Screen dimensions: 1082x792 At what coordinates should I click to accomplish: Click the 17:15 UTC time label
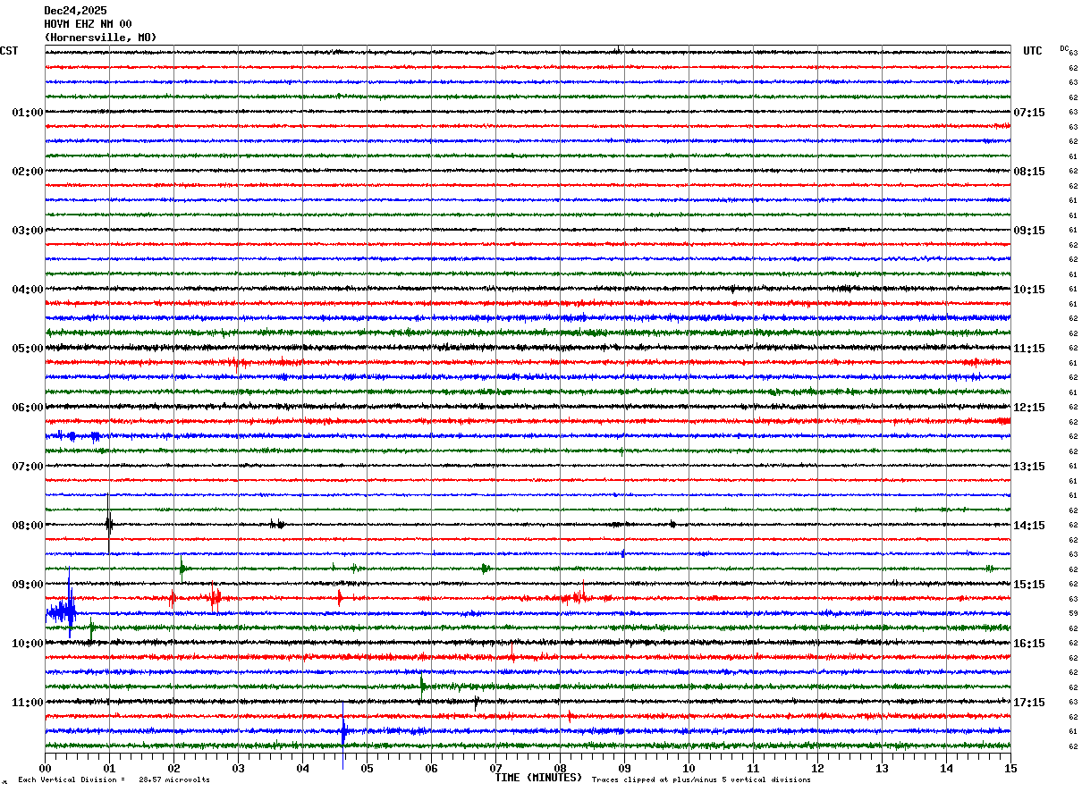(x=1029, y=703)
